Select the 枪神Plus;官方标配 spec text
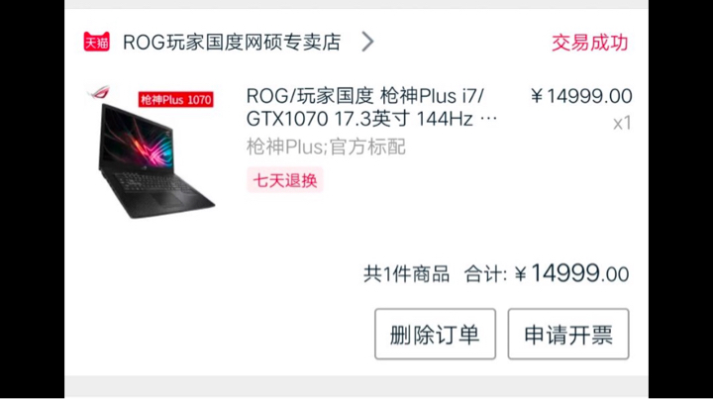 pos(326,147)
